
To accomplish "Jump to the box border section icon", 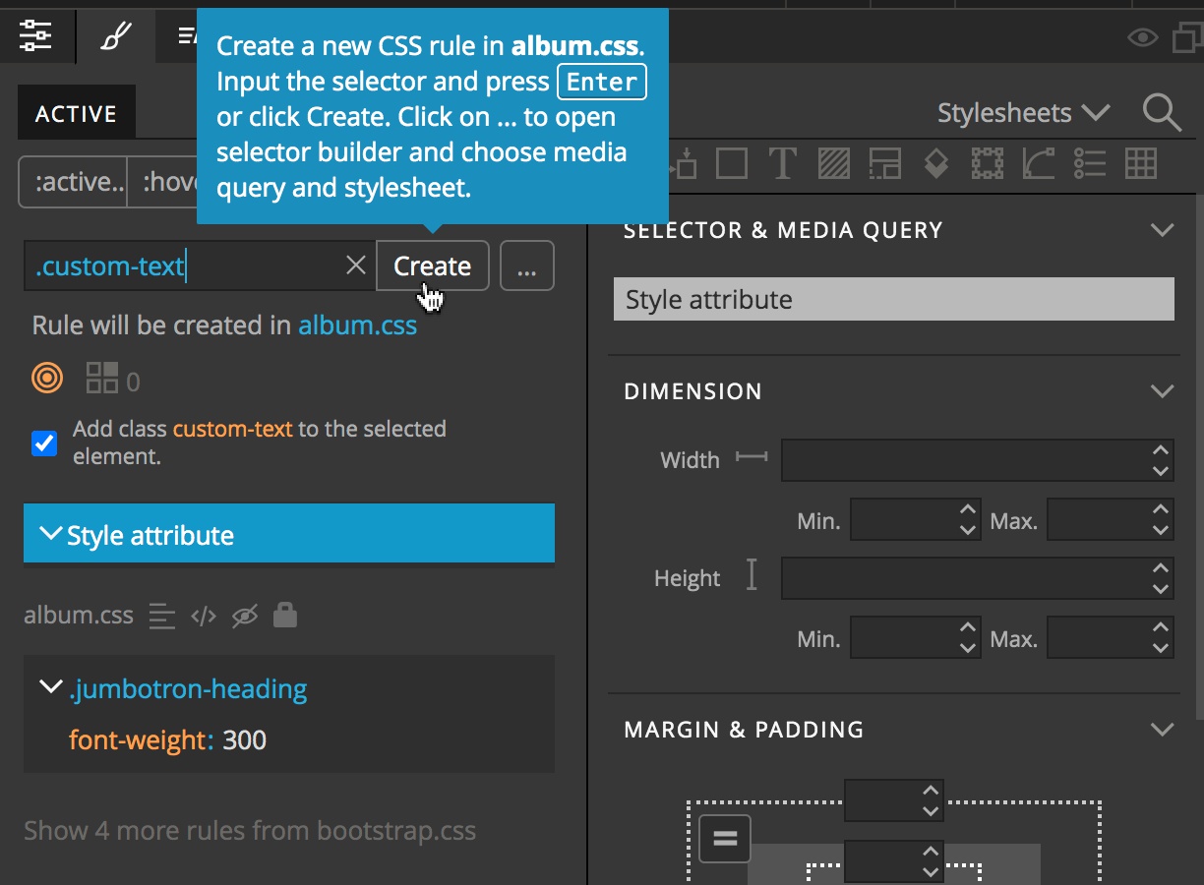I will tap(731, 163).
